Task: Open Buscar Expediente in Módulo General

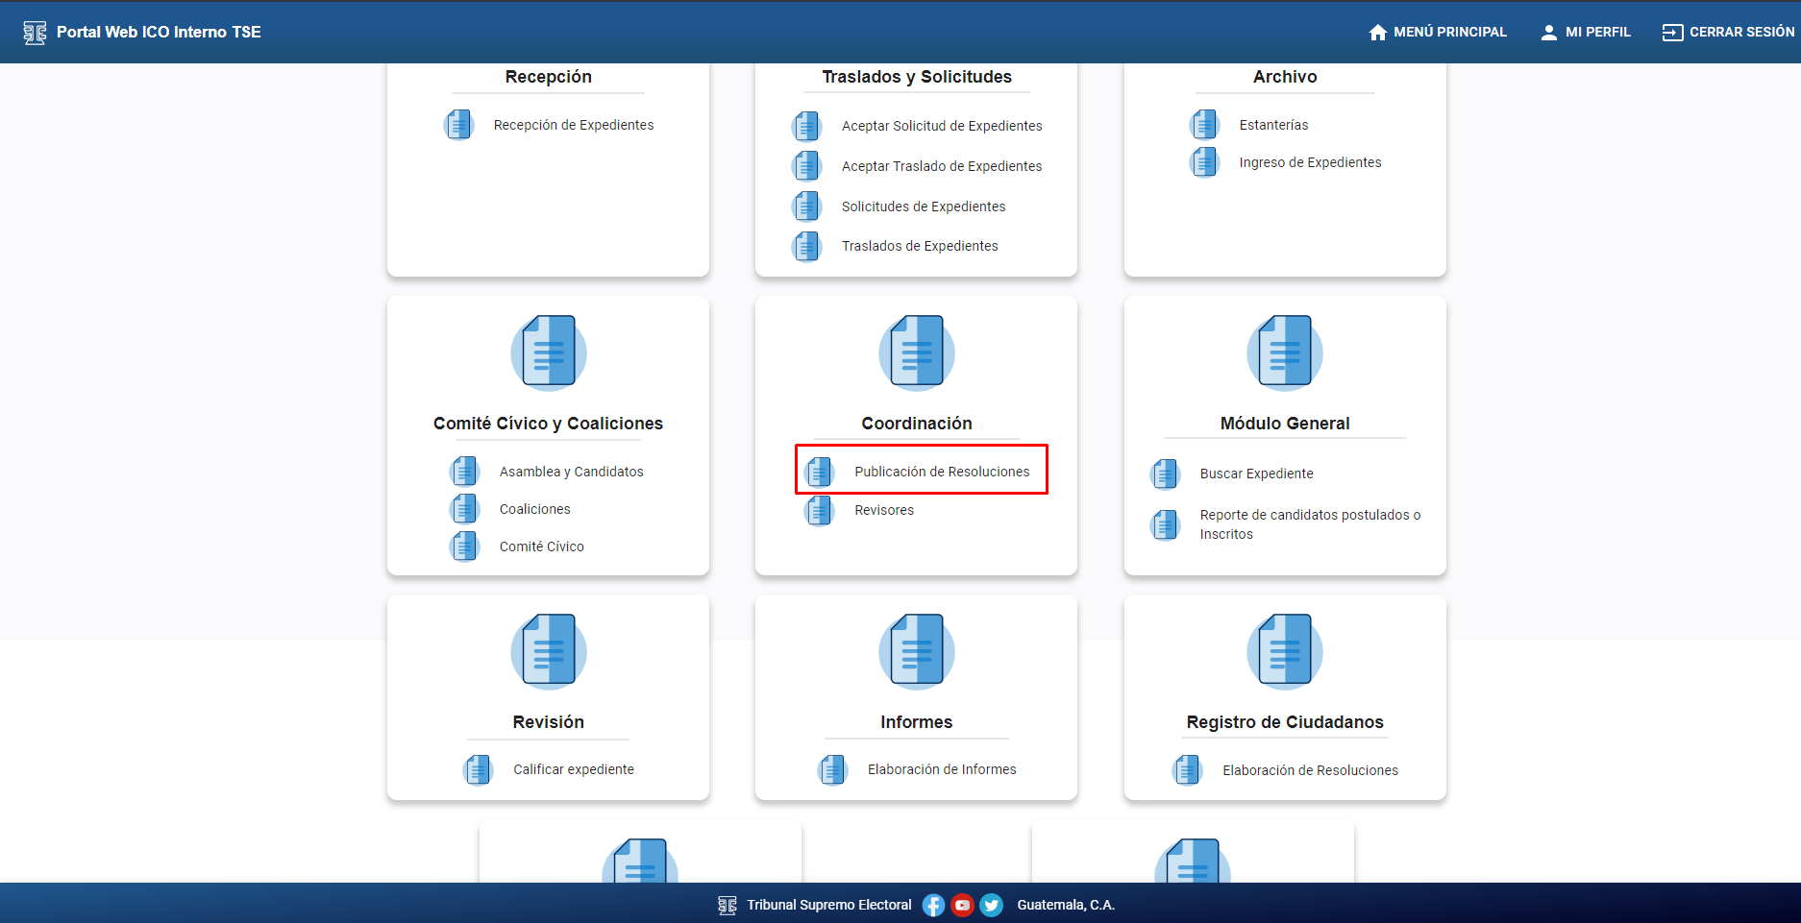Action: pos(1257,473)
